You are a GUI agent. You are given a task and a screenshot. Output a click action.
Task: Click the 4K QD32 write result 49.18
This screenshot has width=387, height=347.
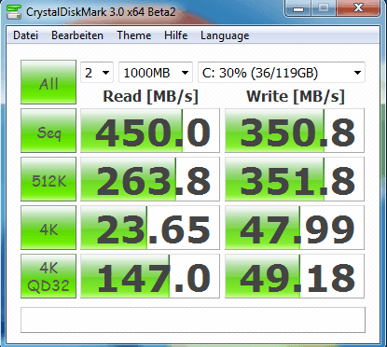[295, 276]
